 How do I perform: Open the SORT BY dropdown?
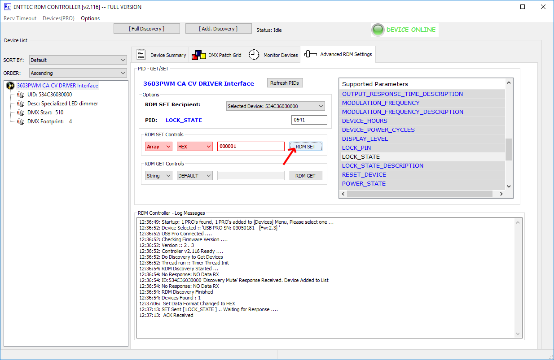click(78, 60)
